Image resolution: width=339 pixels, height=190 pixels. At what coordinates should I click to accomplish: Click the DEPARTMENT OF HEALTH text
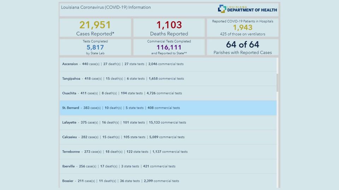click(x=252, y=10)
